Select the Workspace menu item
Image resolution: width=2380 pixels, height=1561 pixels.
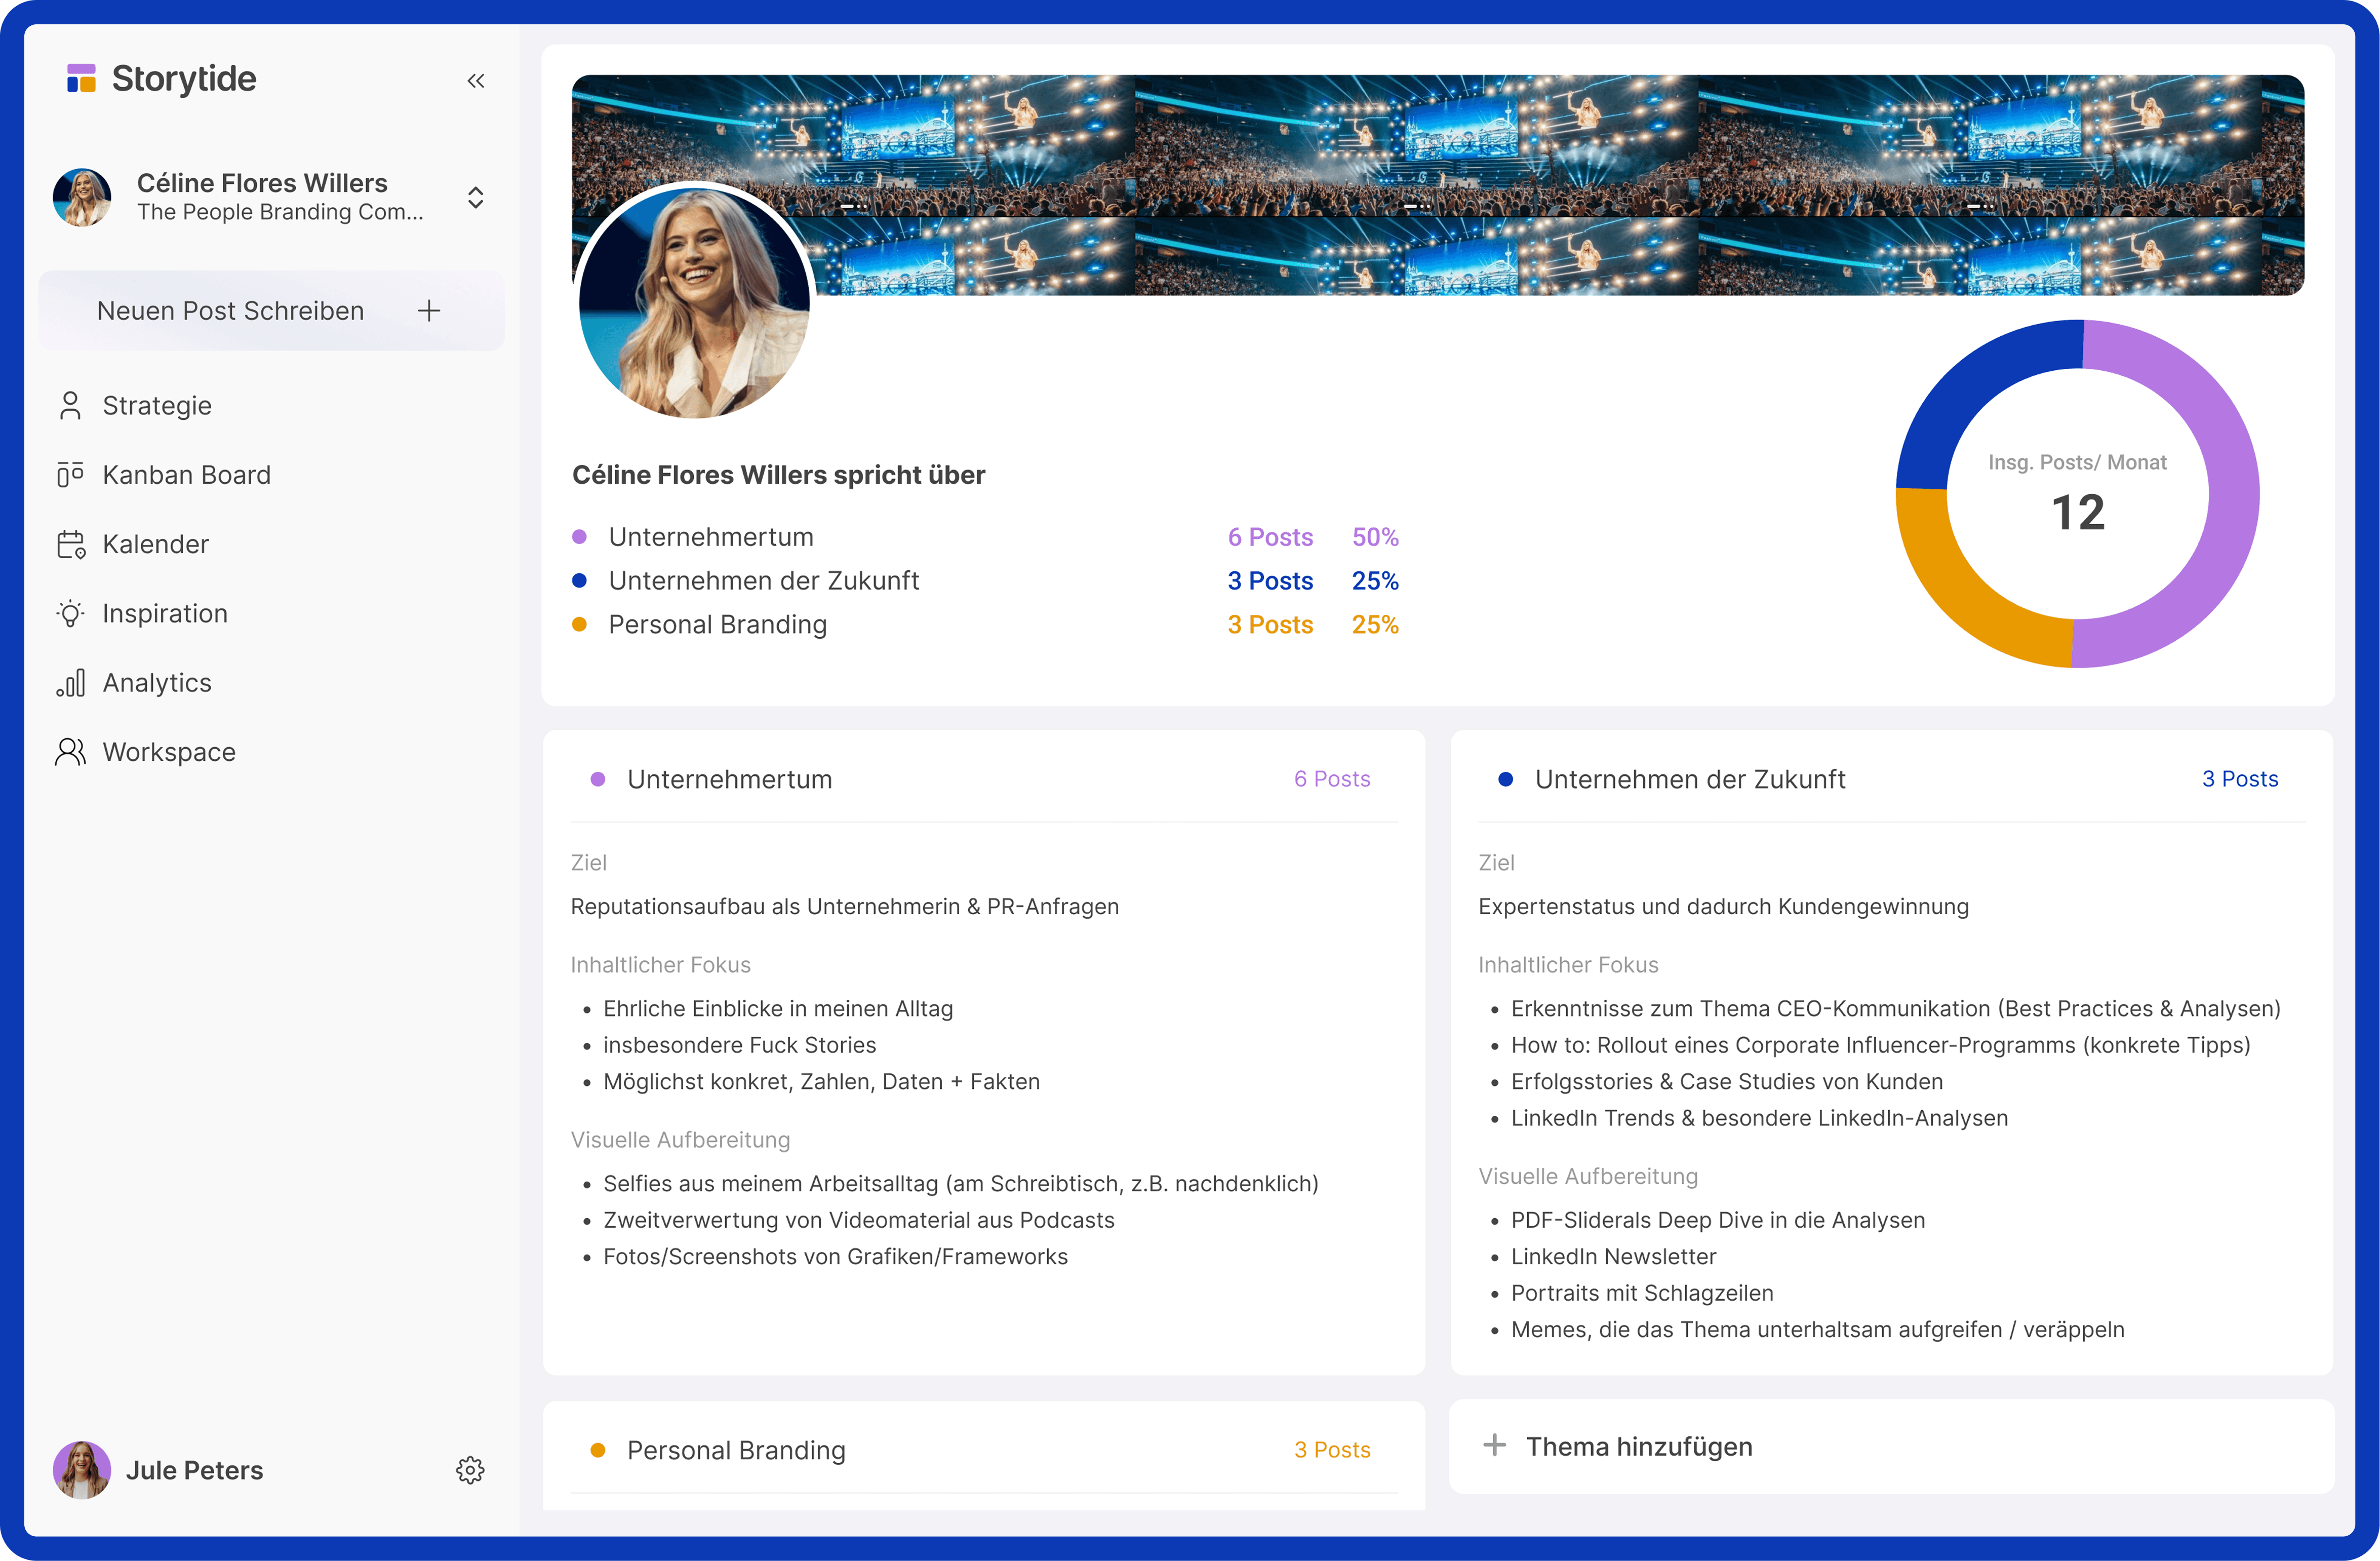tap(169, 752)
